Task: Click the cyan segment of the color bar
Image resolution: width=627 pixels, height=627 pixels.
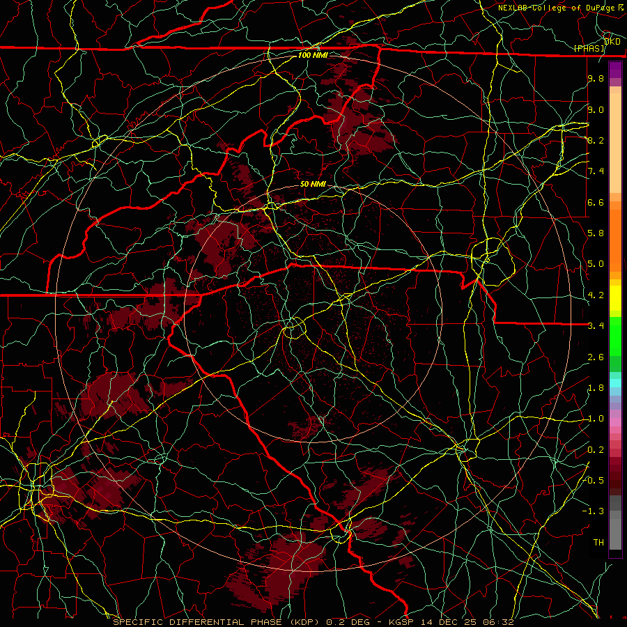Action: point(615,383)
